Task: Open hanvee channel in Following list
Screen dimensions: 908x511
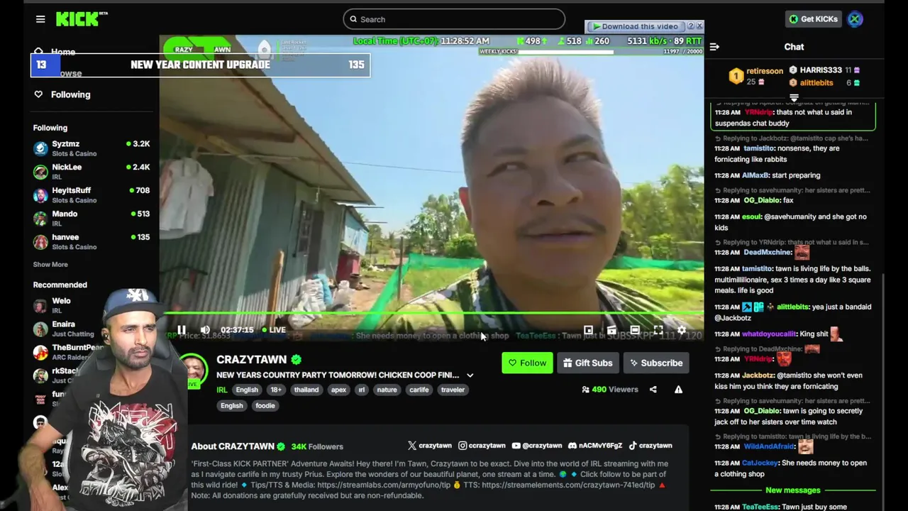Action: coord(91,242)
